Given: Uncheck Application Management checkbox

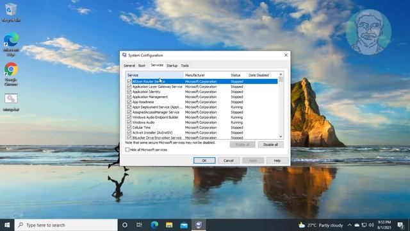Looking at the screenshot, I should [129, 97].
